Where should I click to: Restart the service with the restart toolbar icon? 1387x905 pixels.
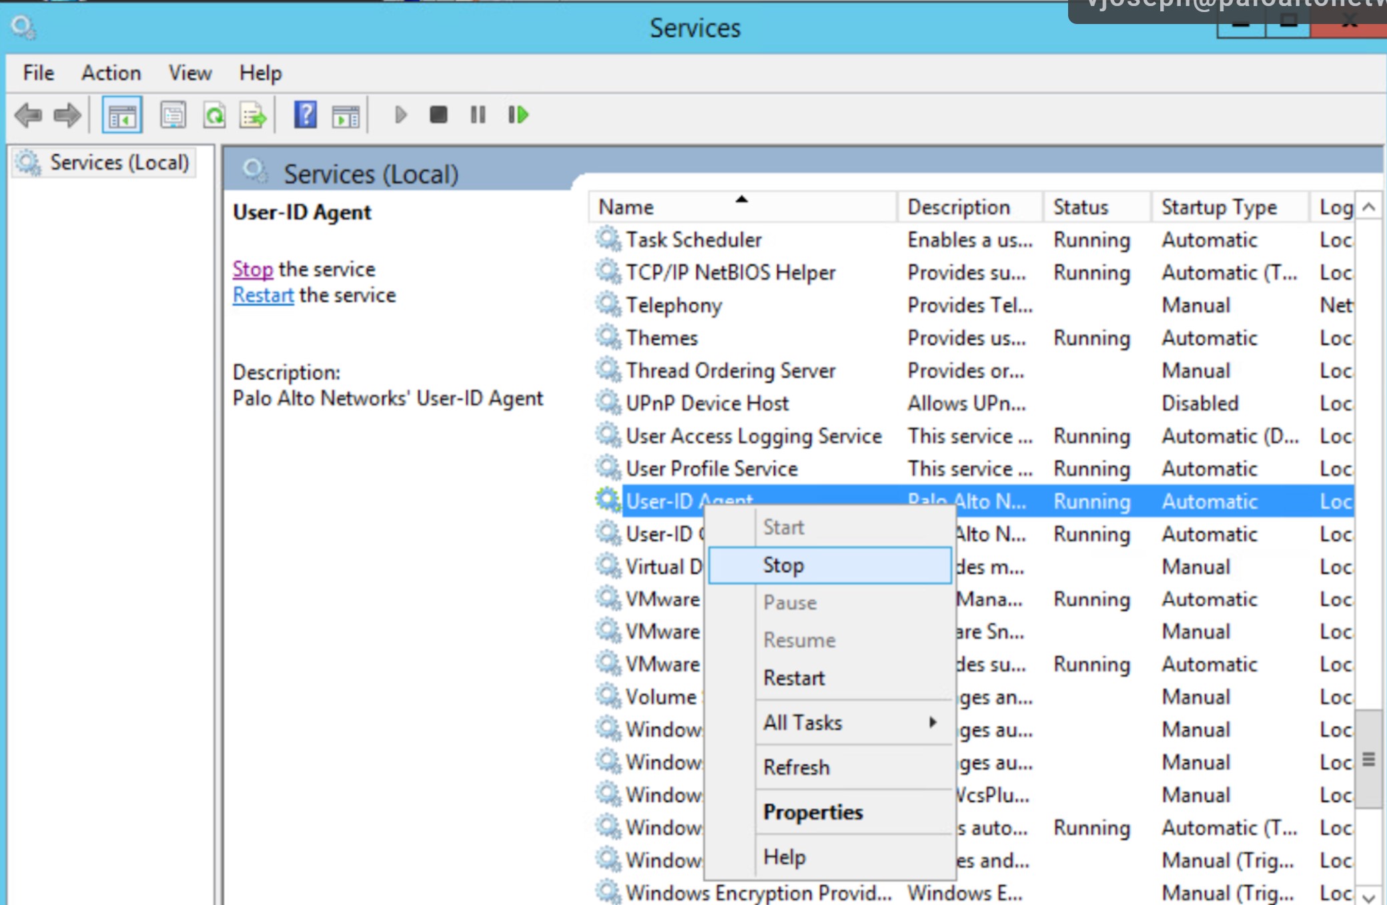point(517,115)
